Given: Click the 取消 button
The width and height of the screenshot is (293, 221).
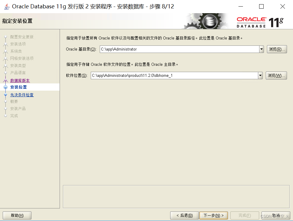Looking at the screenshot, I should pyautogui.click(x=275, y=215).
